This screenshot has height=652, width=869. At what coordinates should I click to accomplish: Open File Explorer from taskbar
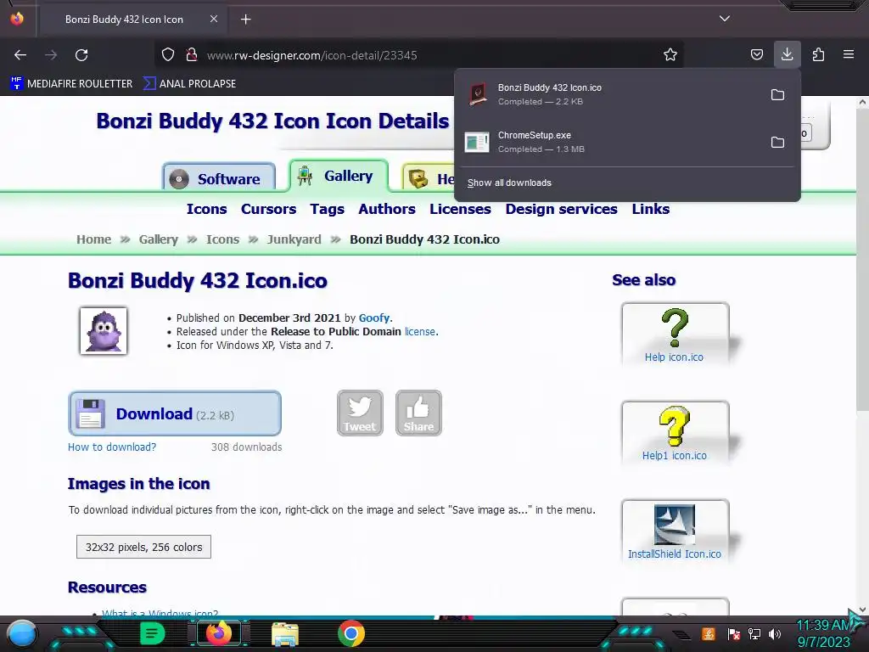285,633
